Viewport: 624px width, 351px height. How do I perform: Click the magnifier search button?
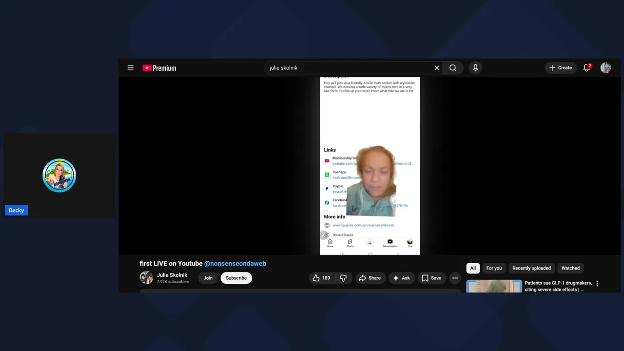click(x=453, y=68)
